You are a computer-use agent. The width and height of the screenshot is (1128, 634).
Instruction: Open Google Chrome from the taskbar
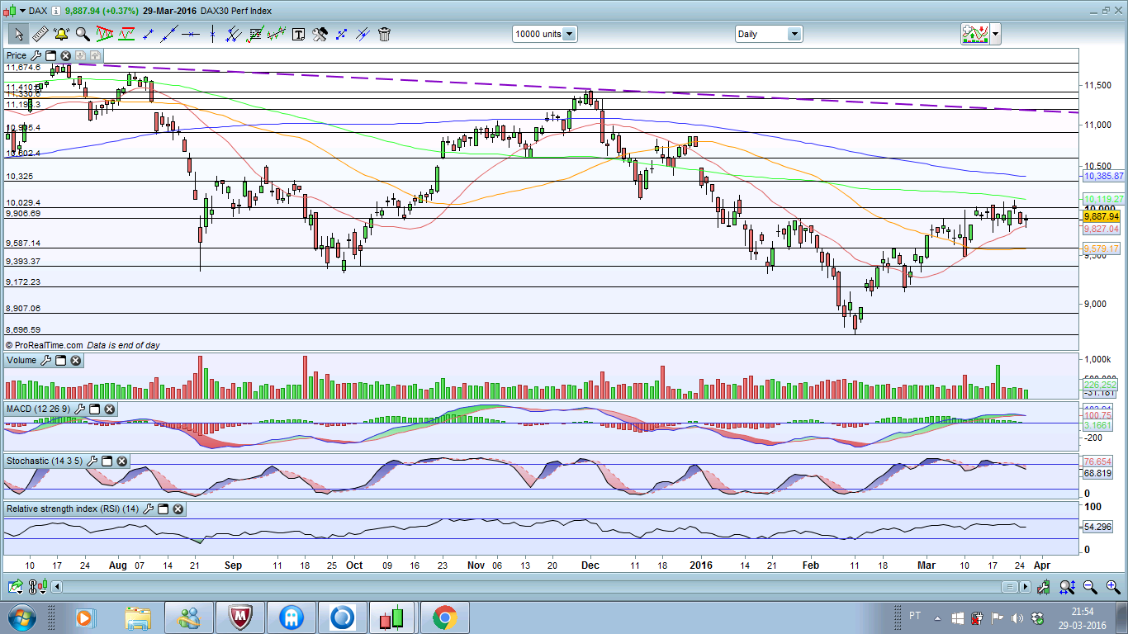click(x=444, y=617)
